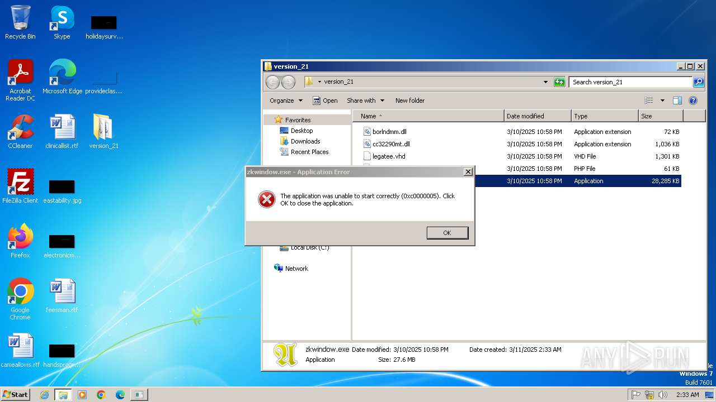Viewport: 716px width, 402px height.
Task: Select the Application row sized 28,285 KB
Action: pos(577,181)
